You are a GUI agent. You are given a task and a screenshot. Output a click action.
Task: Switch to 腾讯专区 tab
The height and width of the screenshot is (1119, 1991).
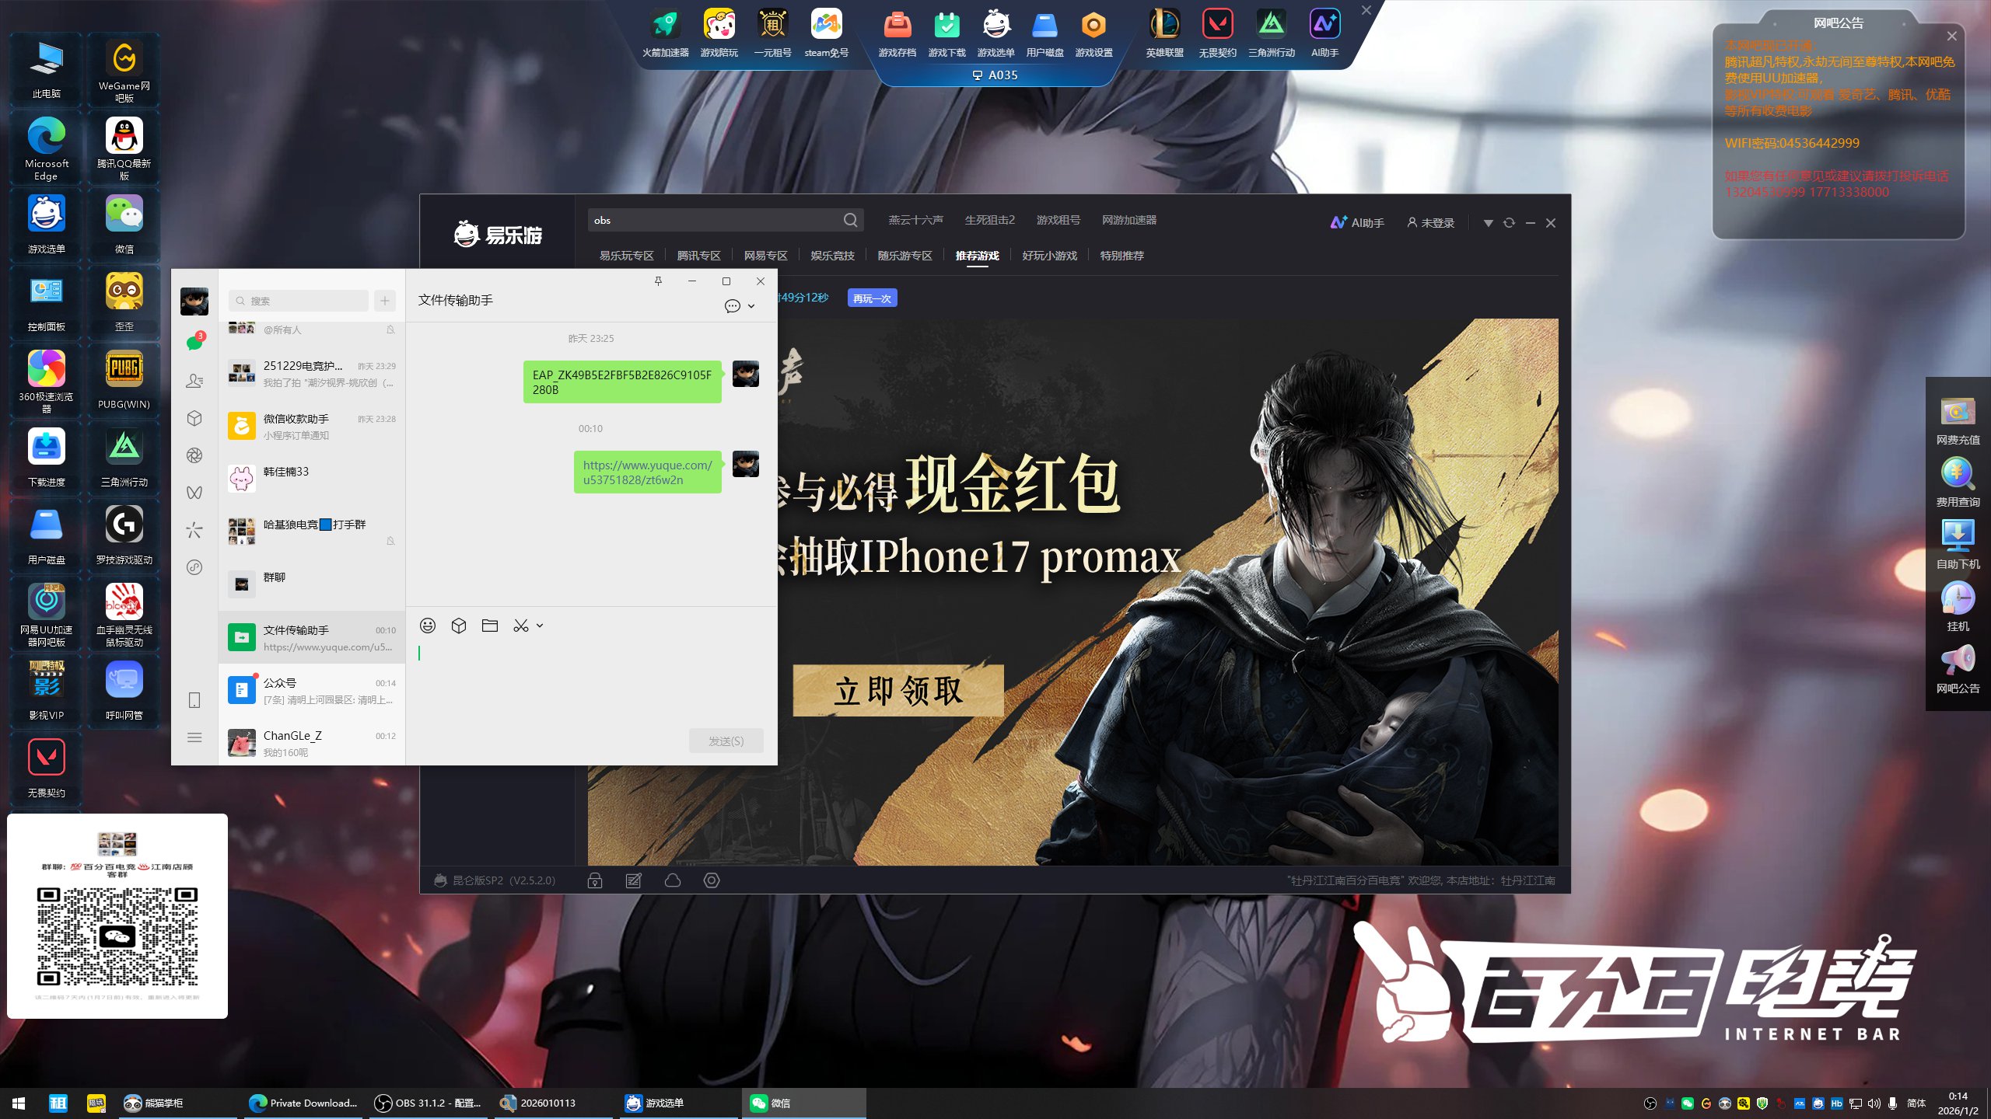(698, 256)
